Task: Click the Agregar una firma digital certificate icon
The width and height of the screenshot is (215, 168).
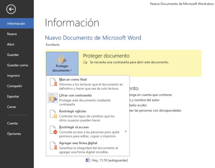Action: [x=53, y=146]
